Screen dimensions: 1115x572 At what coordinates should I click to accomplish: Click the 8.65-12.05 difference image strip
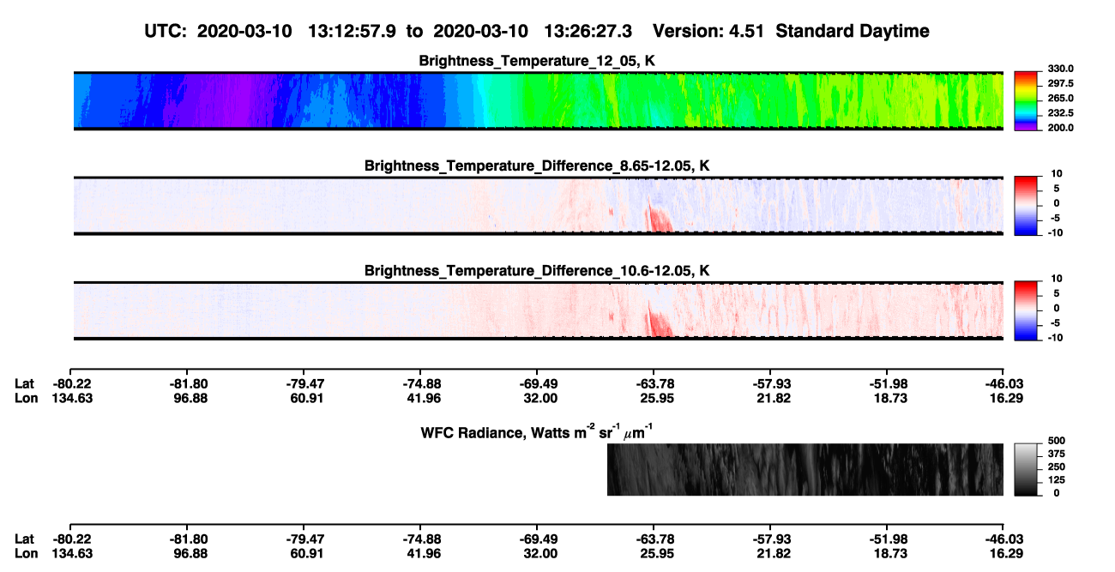pos(539,206)
